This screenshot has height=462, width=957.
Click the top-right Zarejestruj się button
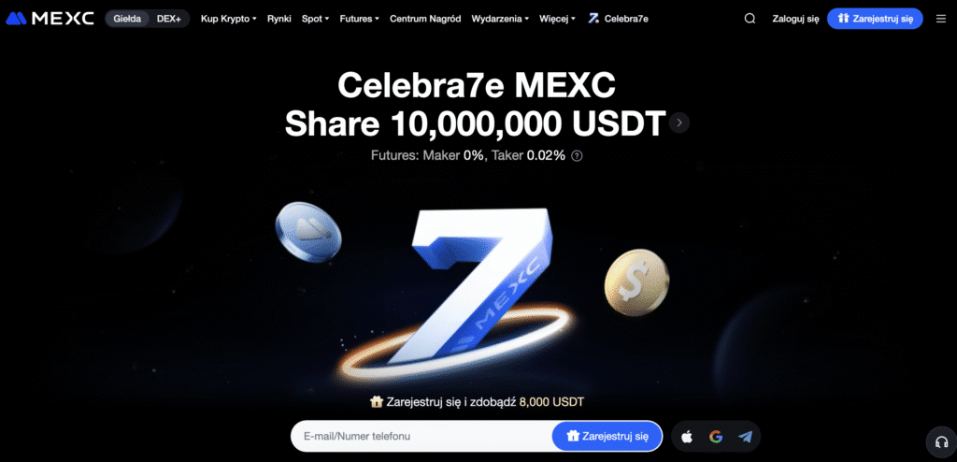tap(875, 19)
